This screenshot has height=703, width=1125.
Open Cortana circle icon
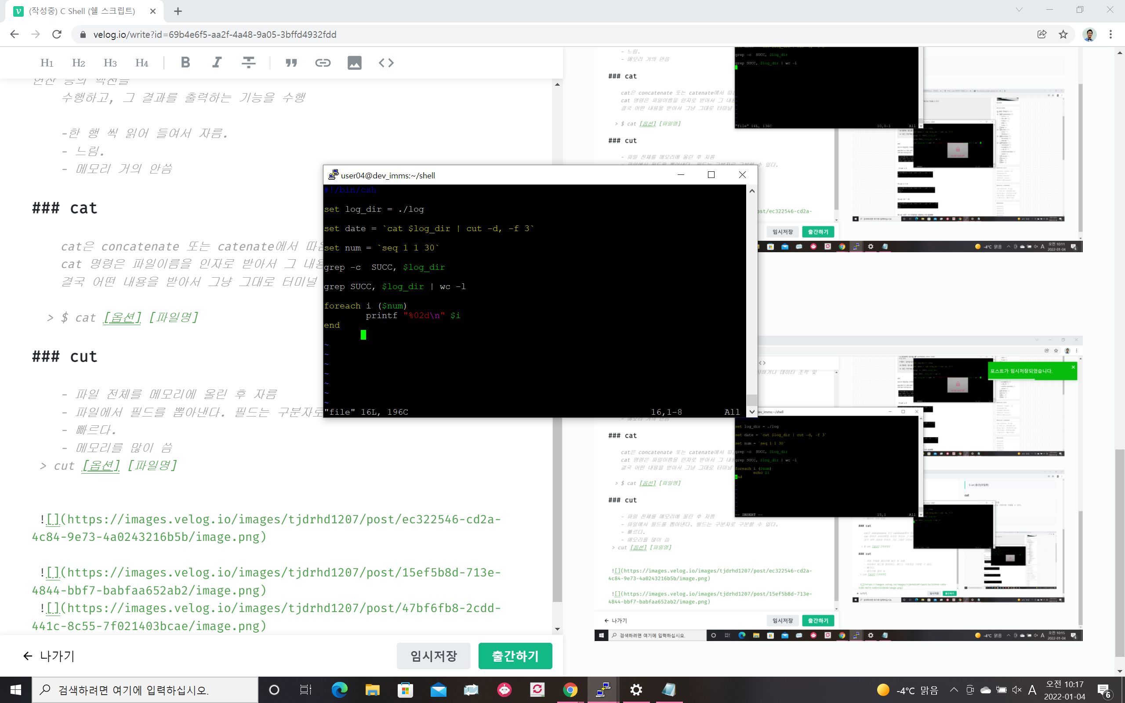tap(274, 690)
